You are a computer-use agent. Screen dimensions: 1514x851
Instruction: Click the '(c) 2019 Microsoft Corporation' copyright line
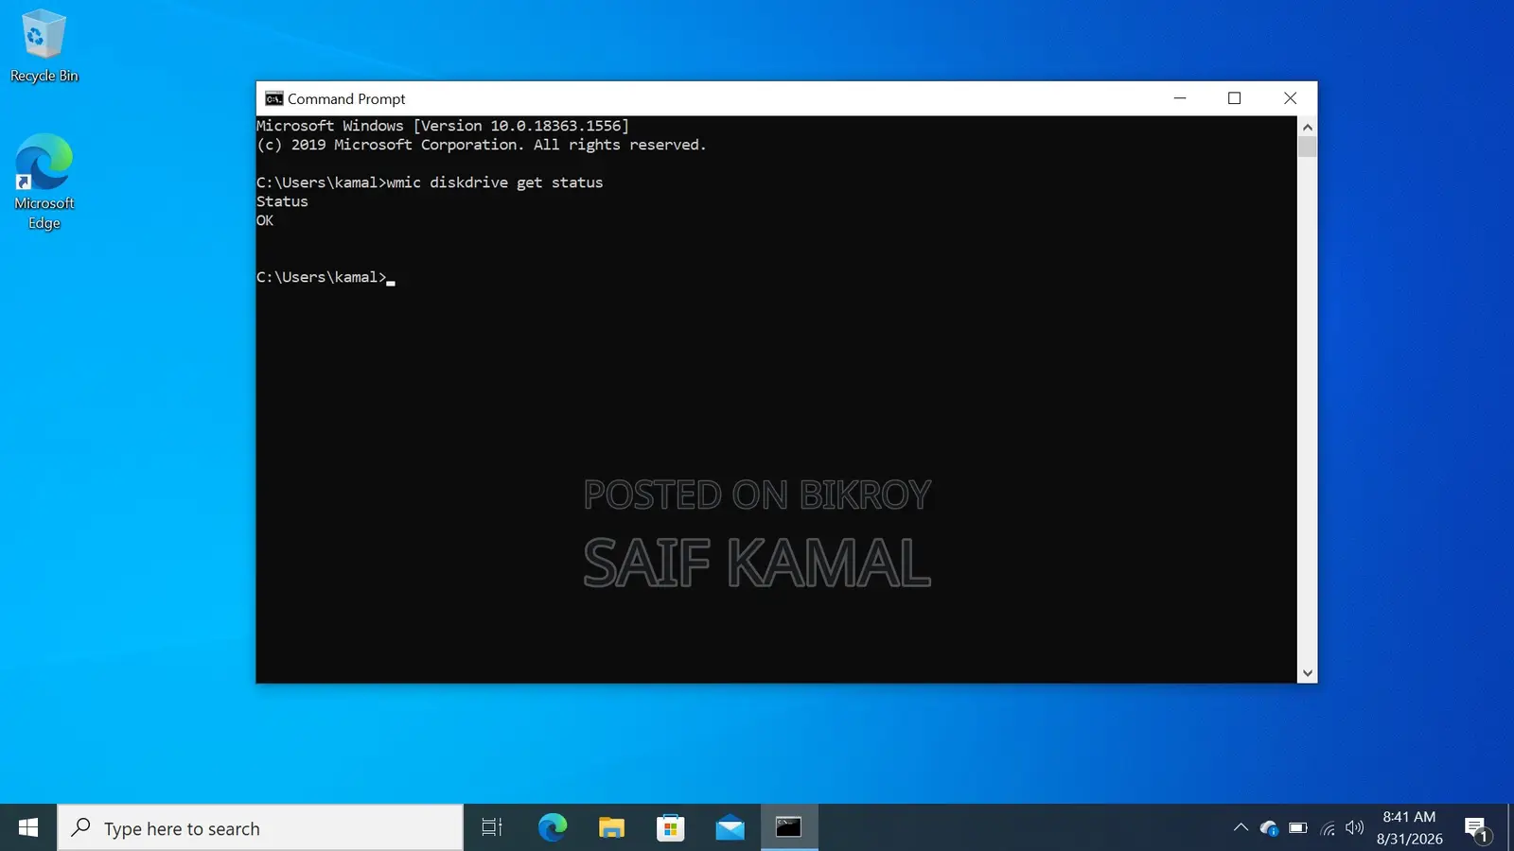click(482, 145)
